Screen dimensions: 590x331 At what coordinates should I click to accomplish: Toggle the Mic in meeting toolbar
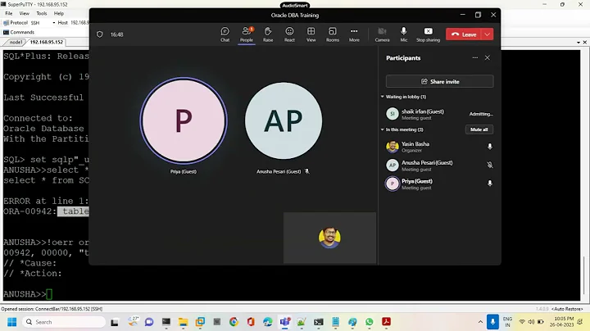(404, 34)
